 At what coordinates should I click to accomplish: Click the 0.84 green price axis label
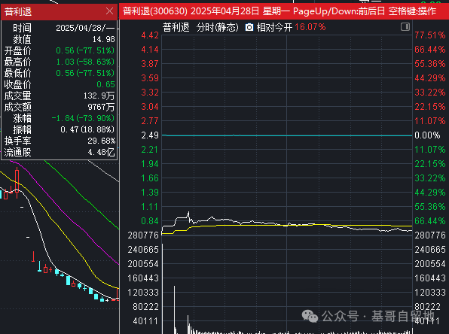coord(150,221)
